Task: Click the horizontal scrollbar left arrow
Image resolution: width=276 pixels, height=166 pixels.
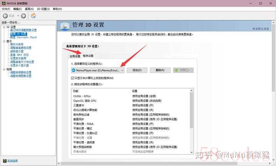Action: point(59,164)
